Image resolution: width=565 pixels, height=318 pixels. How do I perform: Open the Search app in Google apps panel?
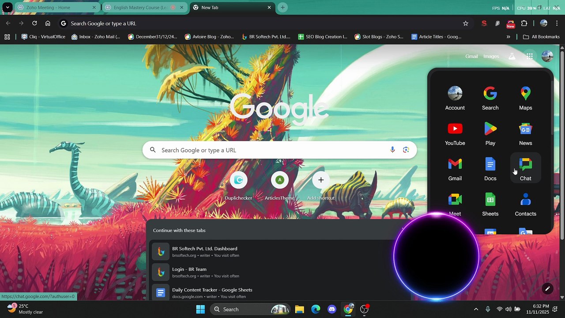(490, 98)
